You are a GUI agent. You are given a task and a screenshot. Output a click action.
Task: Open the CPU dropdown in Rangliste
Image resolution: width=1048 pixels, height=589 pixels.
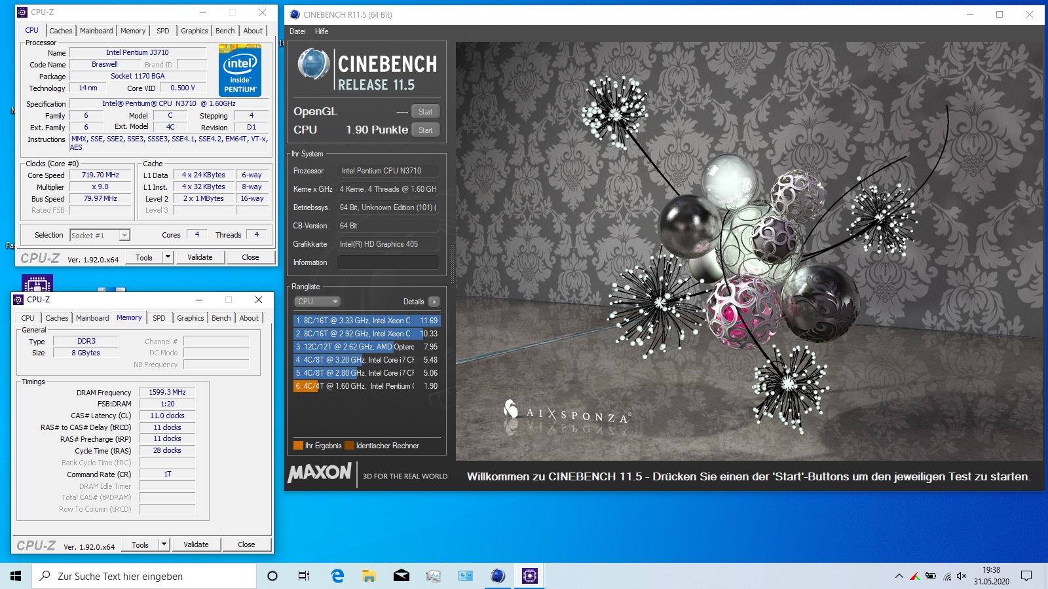click(x=317, y=302)
